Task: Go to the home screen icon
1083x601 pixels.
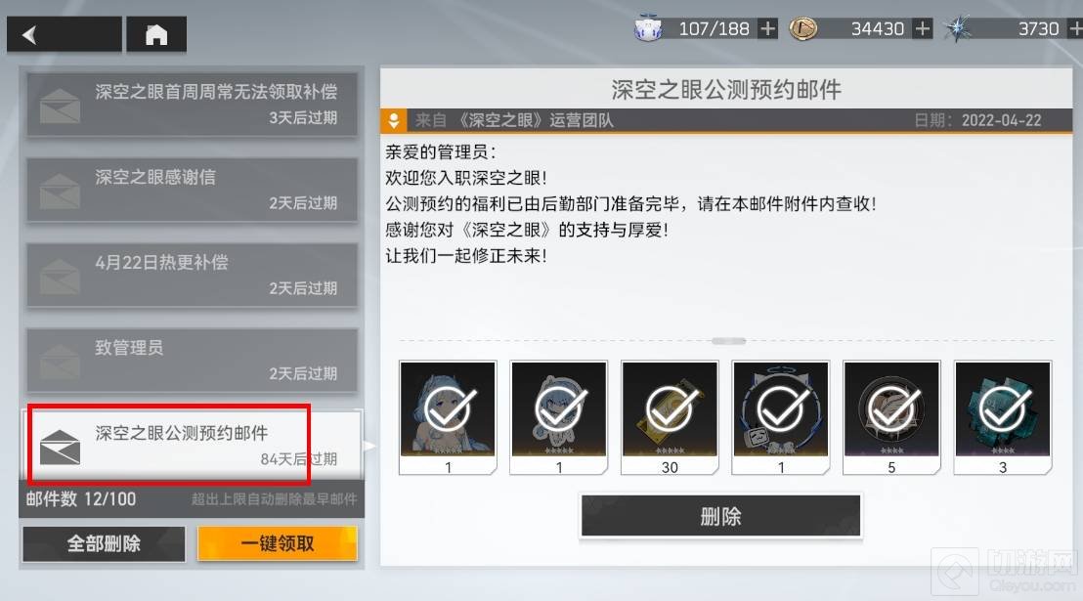Action: pos(156,34)
